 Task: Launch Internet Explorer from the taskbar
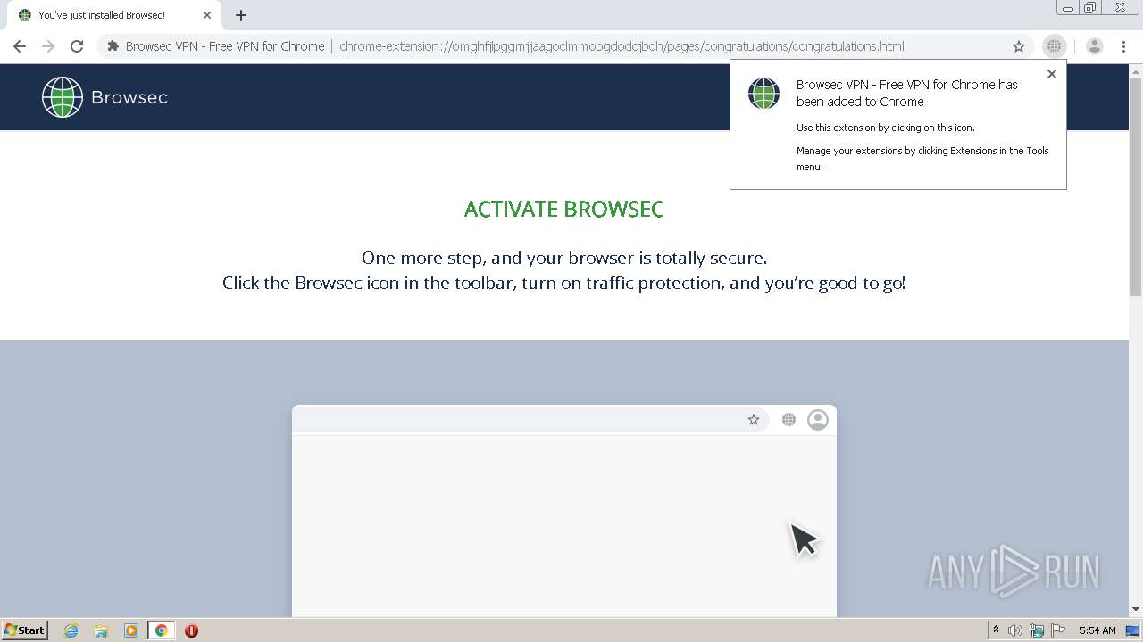tap(71, 630)
